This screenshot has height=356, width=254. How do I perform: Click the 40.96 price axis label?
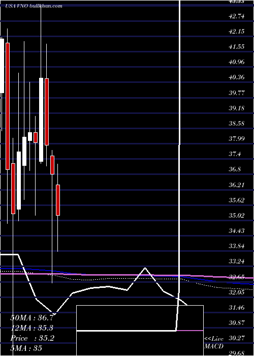point(237,62)
